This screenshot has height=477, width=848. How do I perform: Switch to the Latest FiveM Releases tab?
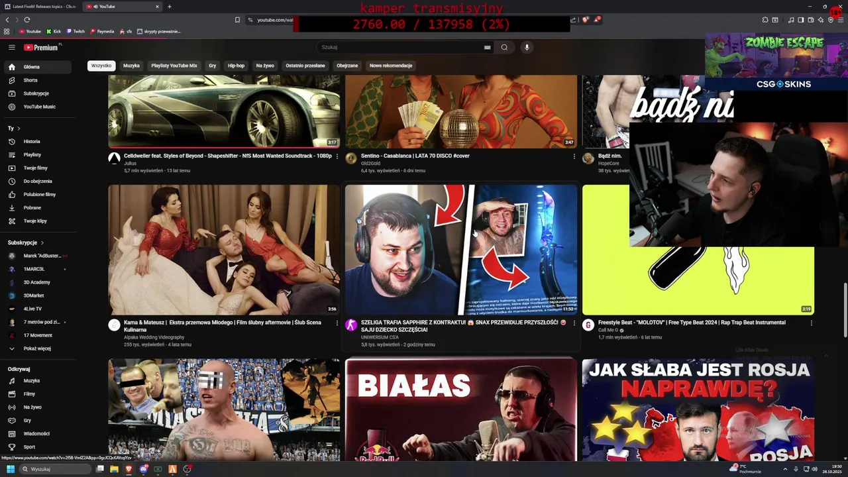[41, 7]
